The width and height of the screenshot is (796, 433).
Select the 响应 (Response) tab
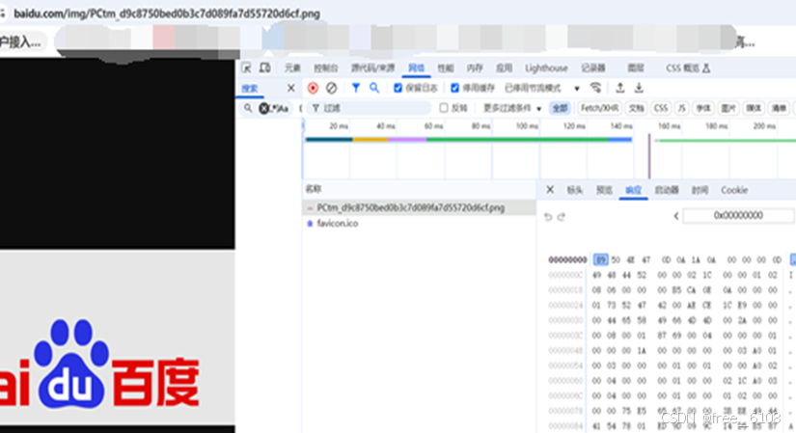(634, 190)
